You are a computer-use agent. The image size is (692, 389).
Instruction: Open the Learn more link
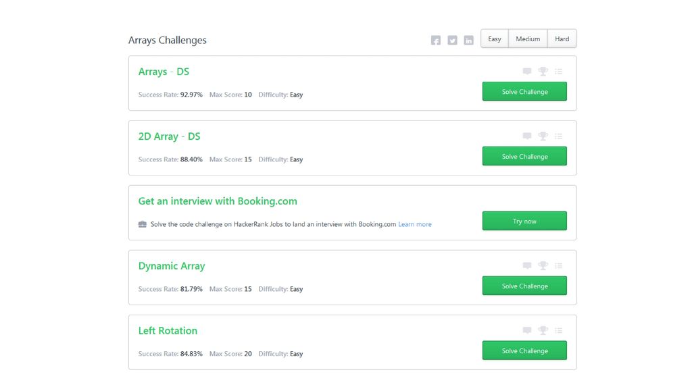[x=415, y=224]
